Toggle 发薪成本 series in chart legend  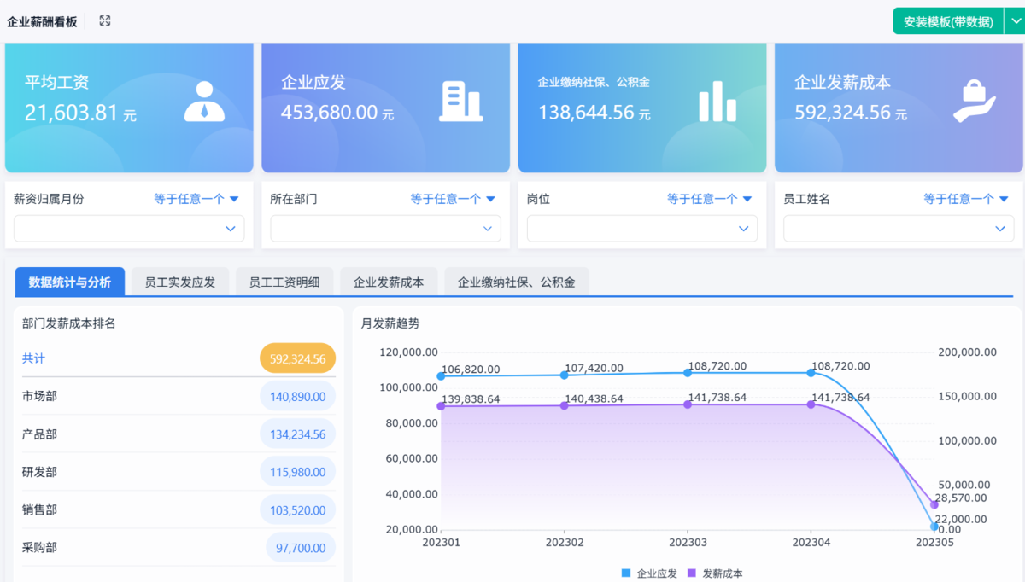pos(715,573)
